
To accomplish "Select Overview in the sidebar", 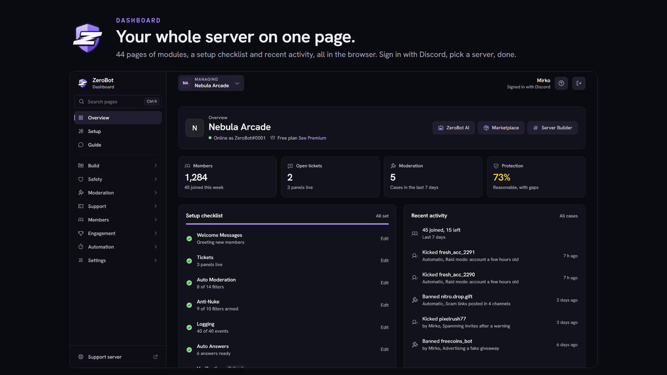I will [118, 118].
